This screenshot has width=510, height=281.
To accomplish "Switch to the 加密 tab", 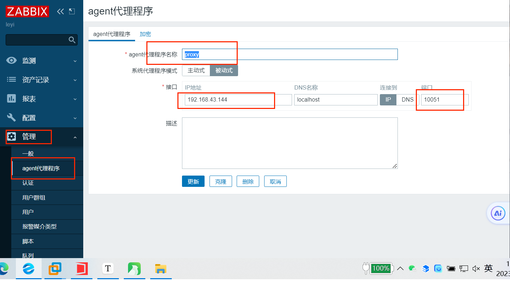I will click(145, 34).
